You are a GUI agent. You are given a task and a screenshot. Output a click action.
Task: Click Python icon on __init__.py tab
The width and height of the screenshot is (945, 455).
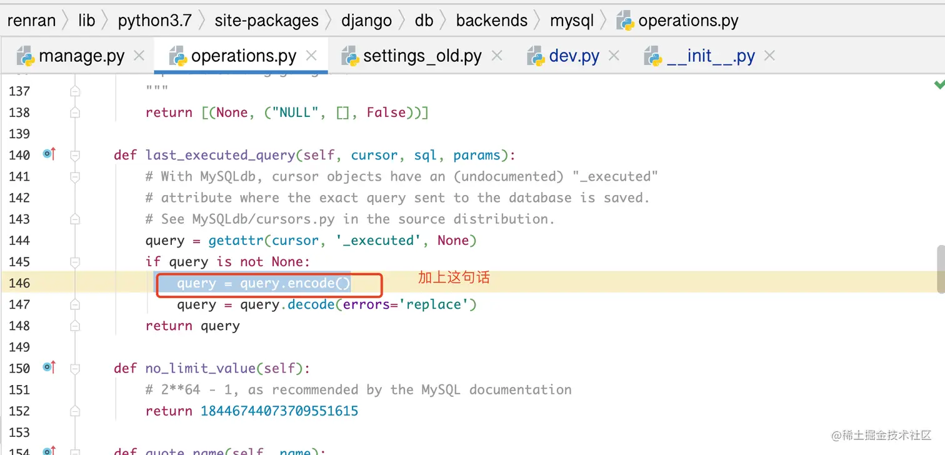pyautogui.click(x=653, y=56)
